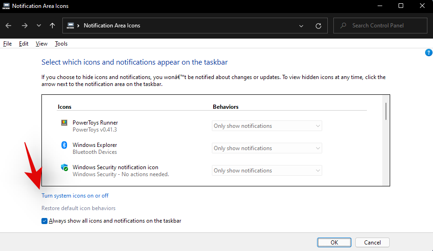
Task: Click Turn system icons on or off
Action: (x=75, y=196)
